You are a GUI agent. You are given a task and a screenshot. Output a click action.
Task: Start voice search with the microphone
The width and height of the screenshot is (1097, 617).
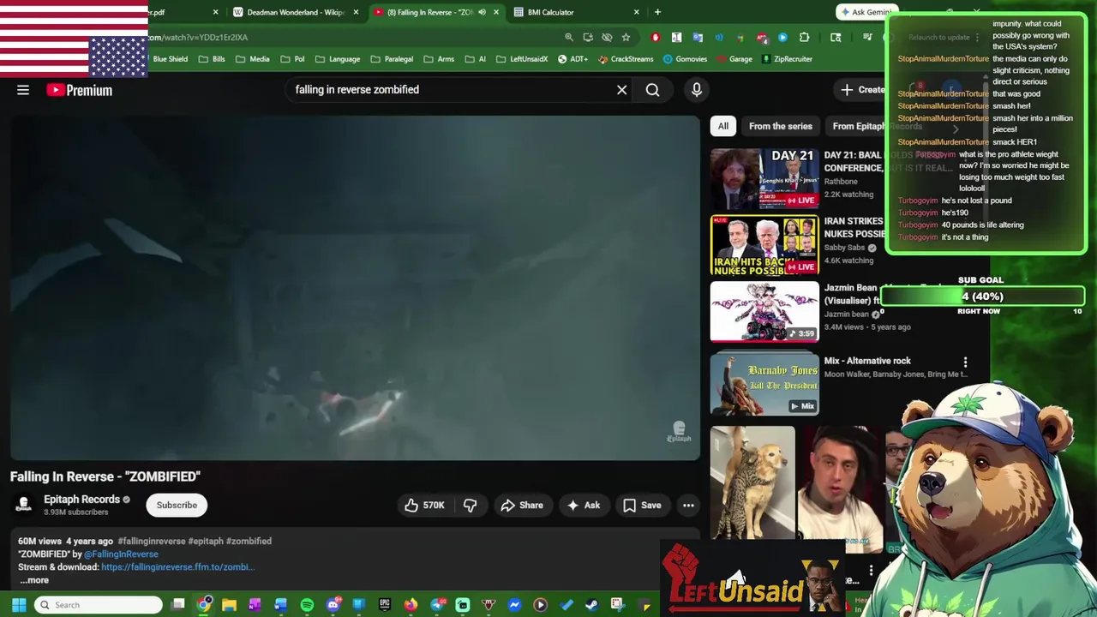pyautogui.click(x=697, y=90)
